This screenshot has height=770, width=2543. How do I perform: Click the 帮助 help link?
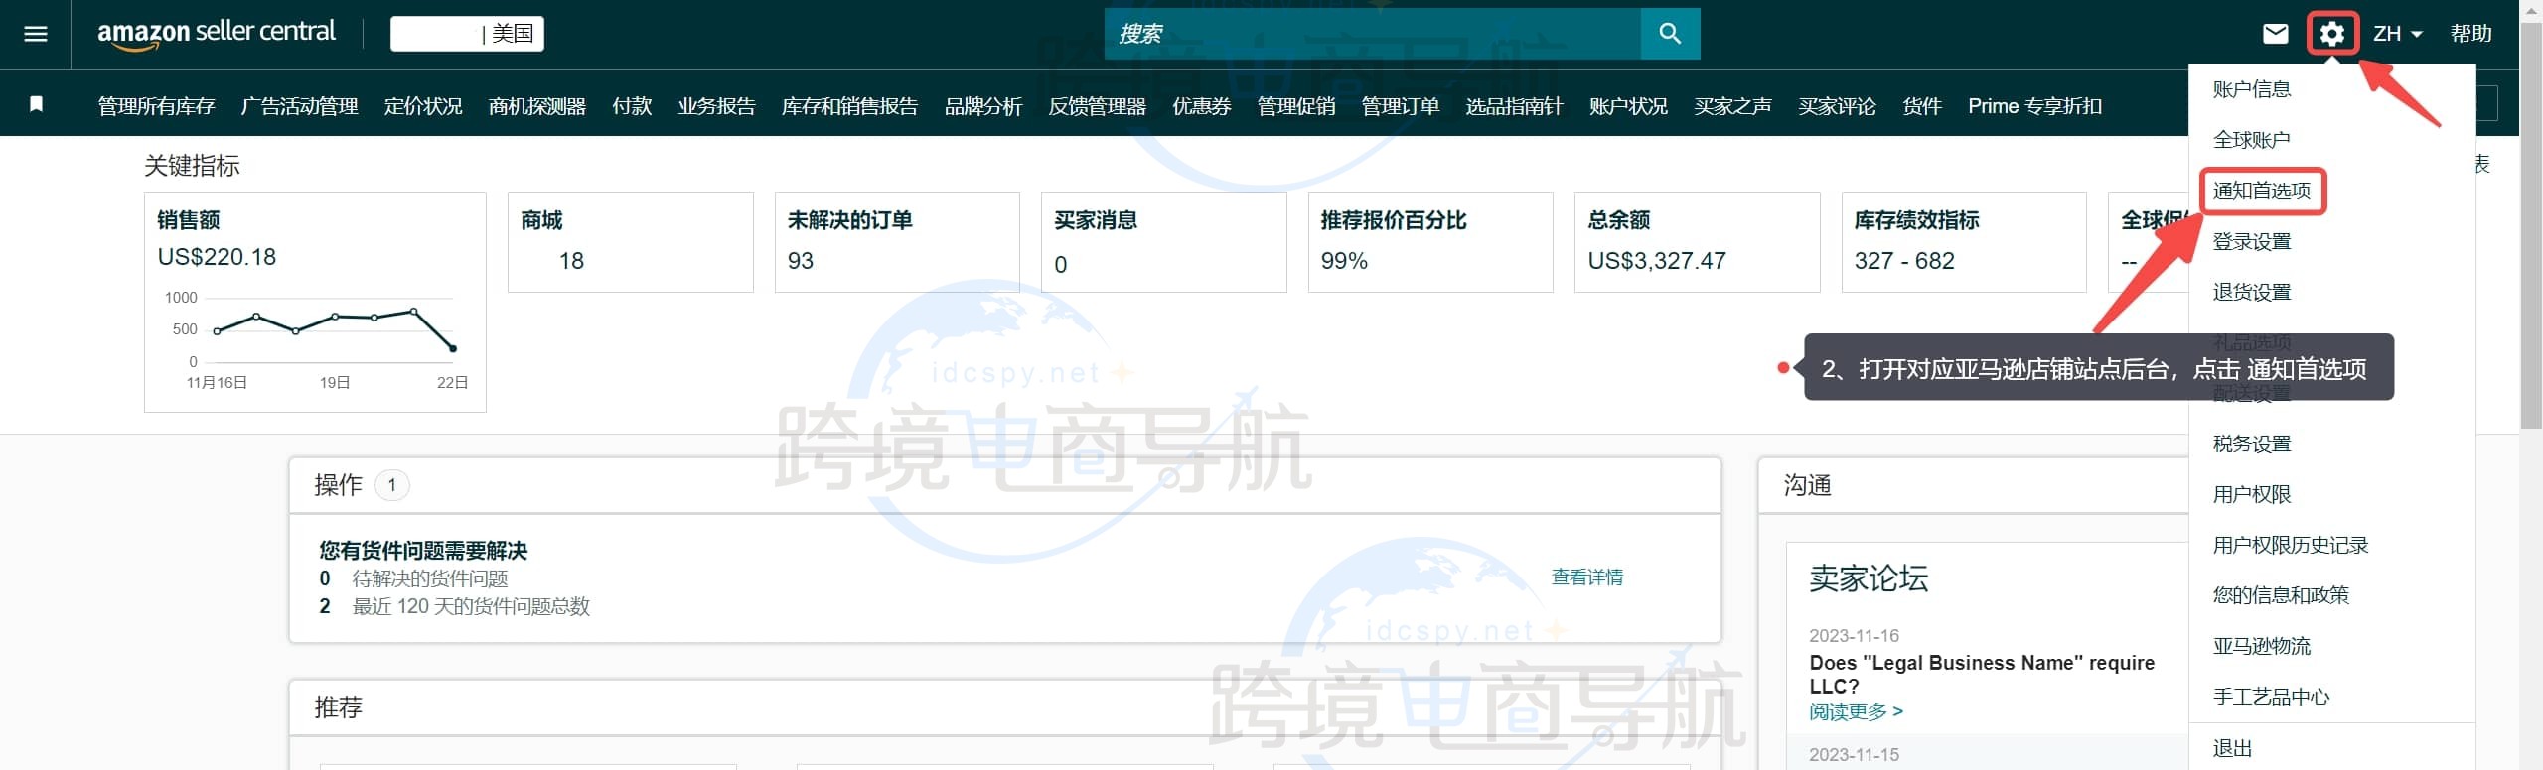click(2470, 34)
